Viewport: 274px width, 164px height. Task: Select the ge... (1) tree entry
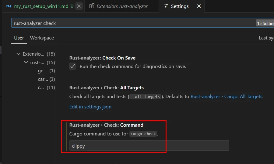[x=46, y=71]
